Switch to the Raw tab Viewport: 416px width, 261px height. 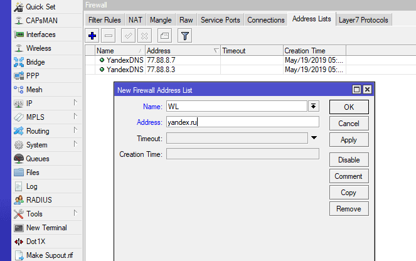[186, 20]
